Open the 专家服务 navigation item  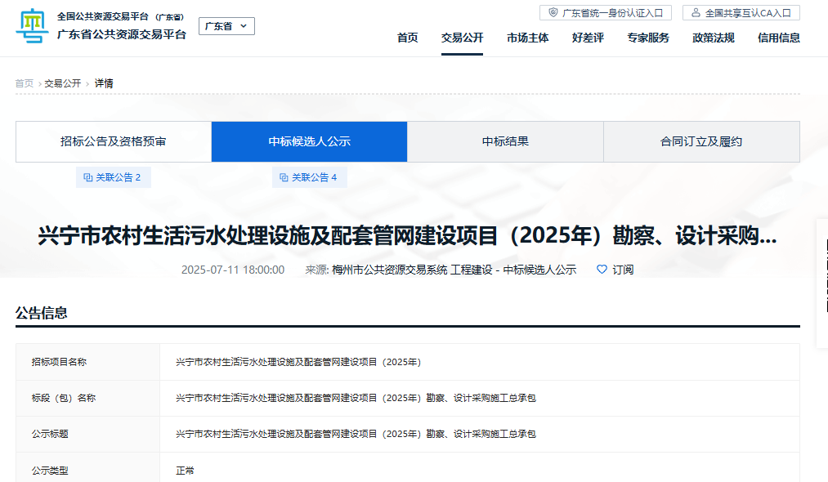click(648, 38)
